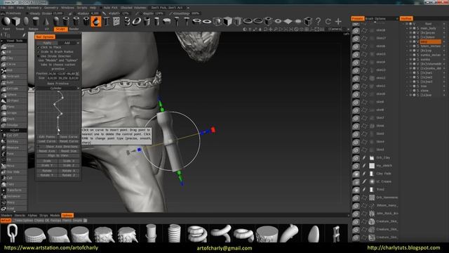Open the Symmetry menu
Image resolution: width=449 pixels, height=253 pixels.
pyautogui.click(x=34, y=8)
